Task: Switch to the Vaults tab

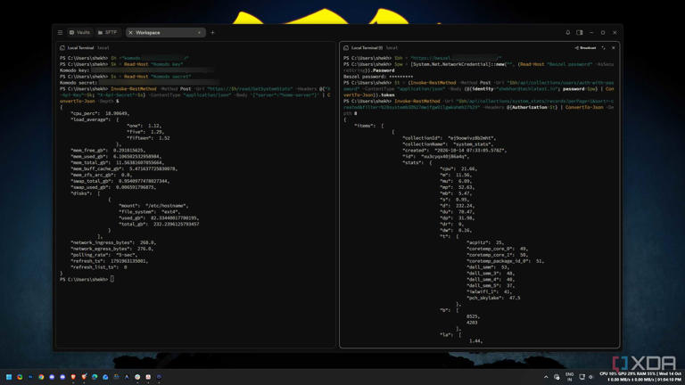Action: click(x=79, y=32)
